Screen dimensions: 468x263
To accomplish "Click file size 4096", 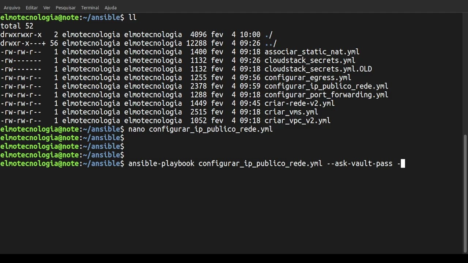I will (x=199, y=35).
